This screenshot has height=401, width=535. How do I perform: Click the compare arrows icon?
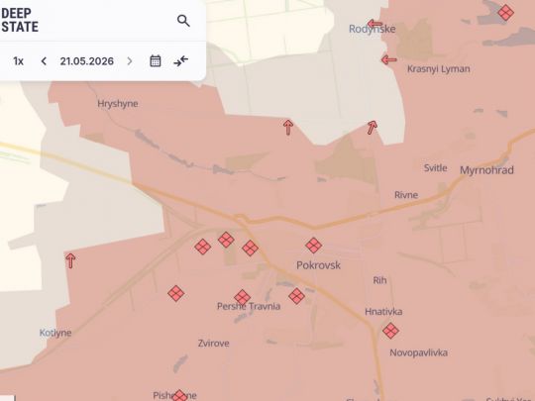(181, 61)
